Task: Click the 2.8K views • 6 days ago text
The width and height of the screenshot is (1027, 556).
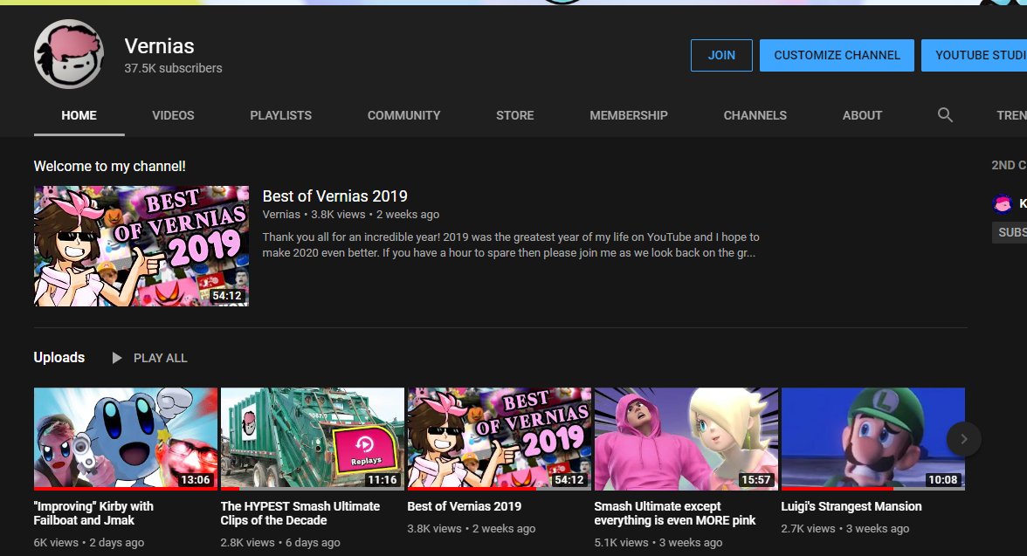Action: [x=280, y=542]
